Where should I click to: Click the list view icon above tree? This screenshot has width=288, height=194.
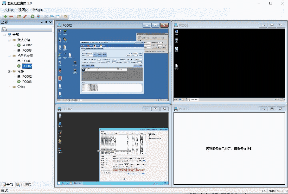pos(4,29)
